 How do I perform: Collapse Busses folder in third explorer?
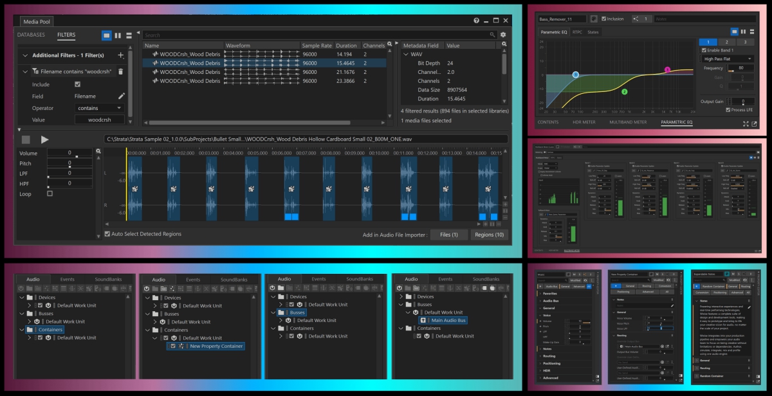273,312
